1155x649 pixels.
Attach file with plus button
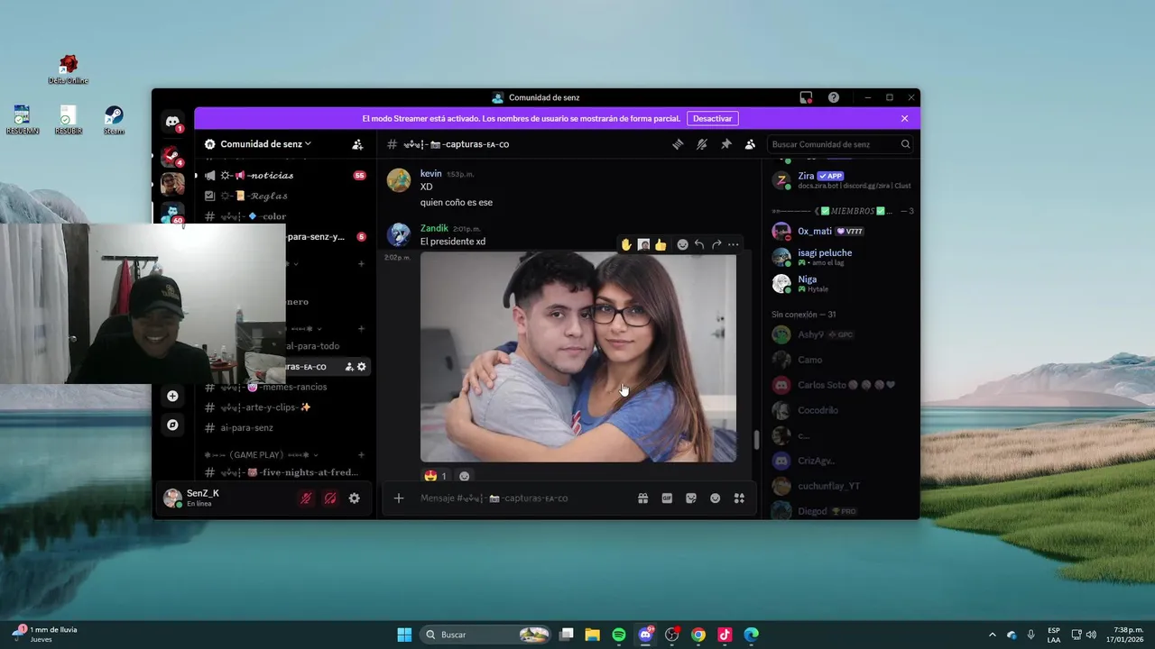398,498
